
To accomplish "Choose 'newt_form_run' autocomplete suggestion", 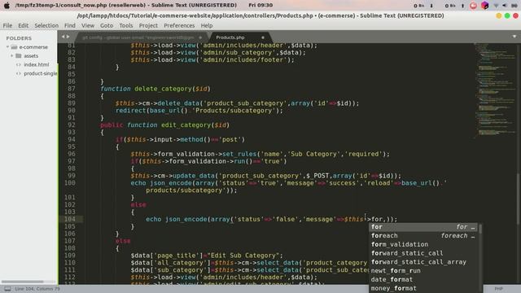I will pyautogui.click(x=423, y=271).
